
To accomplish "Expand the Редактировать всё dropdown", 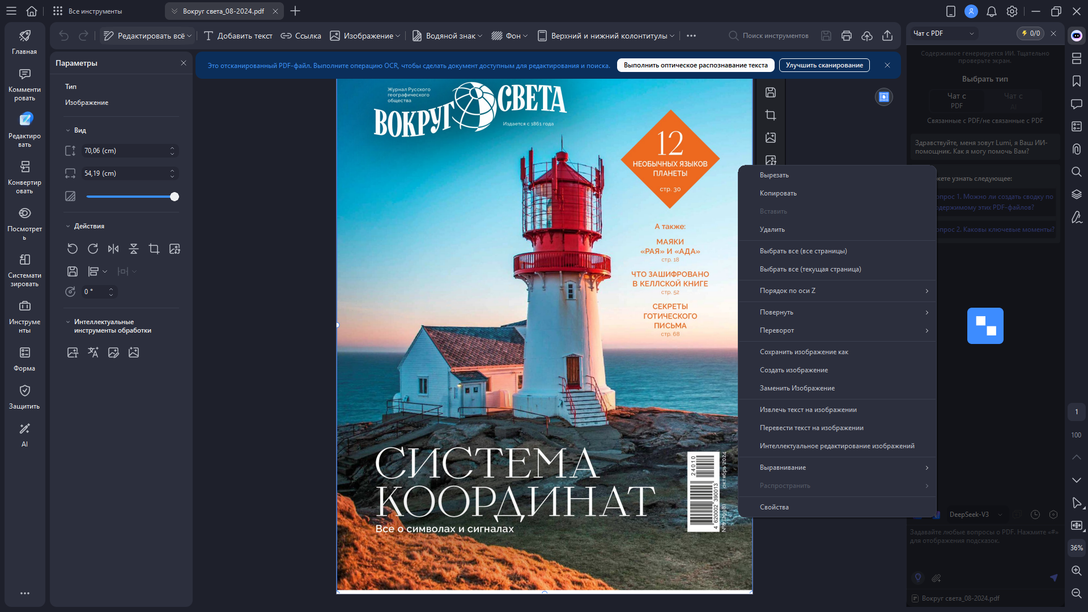I will tap(189, 36).
